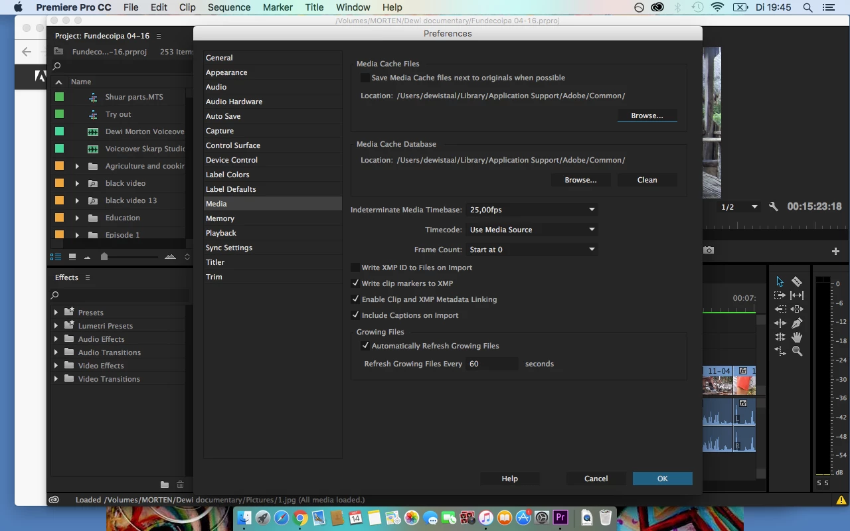Select the Zoom magnifier tool
Viewport: 850px width, 531px height.
pyautogui.click(x=797, y=351)
